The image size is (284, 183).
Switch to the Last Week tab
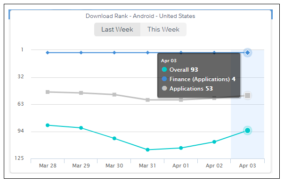[117, 29]
